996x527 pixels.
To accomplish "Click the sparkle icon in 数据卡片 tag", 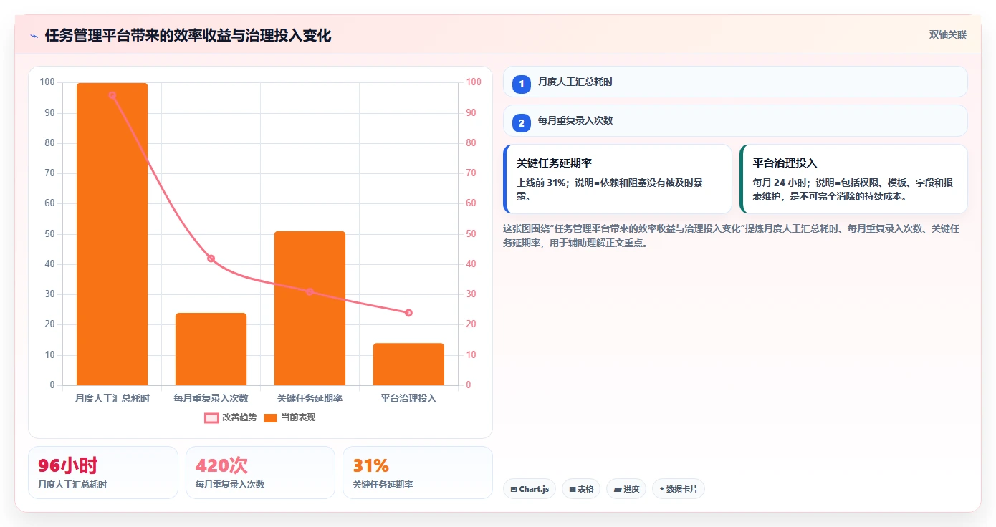I will tap(662, 490).
